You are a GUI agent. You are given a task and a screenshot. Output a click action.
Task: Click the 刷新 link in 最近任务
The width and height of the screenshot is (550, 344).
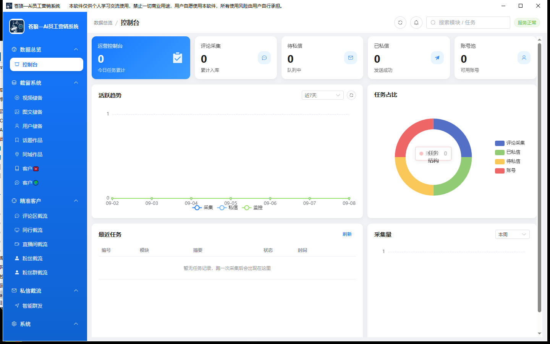click(347, 234)
